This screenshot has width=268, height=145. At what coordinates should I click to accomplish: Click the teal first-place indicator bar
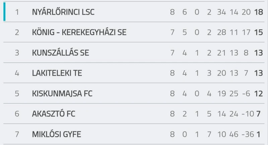coord(4,12)
